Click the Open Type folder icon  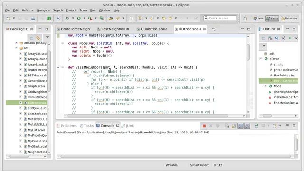[111, 18]
